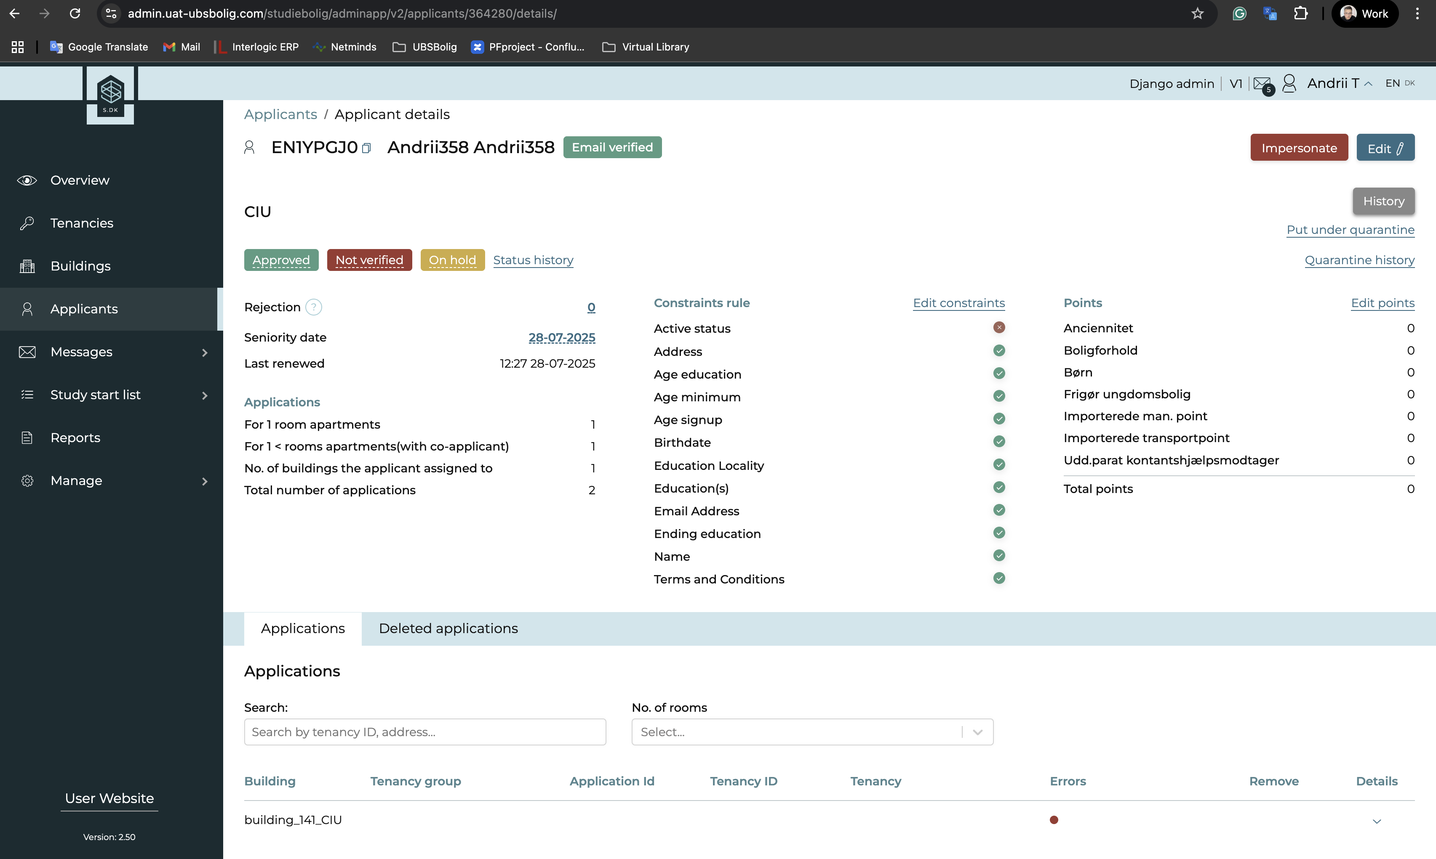This screenshot has height=859, width=1436.
Task: Click the Rejection count 0 link
Action: [x=591, y=308]
